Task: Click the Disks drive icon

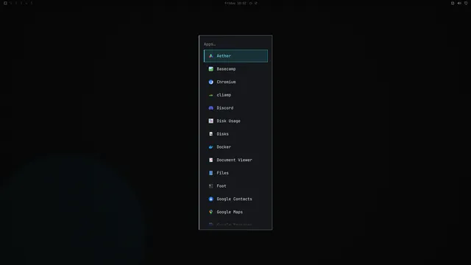Action: tap(211, 134)
